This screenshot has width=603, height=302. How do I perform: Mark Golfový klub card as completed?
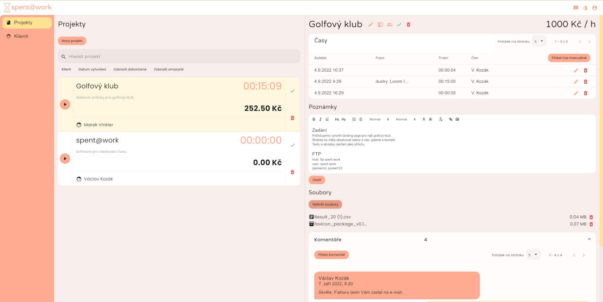pos(292,91)
